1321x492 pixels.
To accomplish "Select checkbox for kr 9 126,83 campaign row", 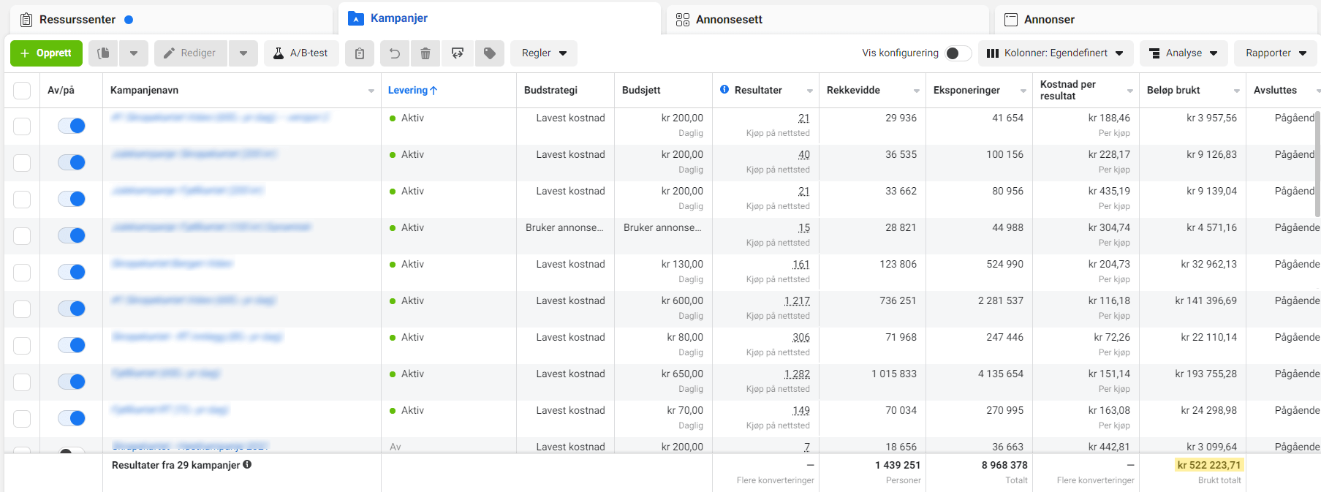I will click(22, 163).
